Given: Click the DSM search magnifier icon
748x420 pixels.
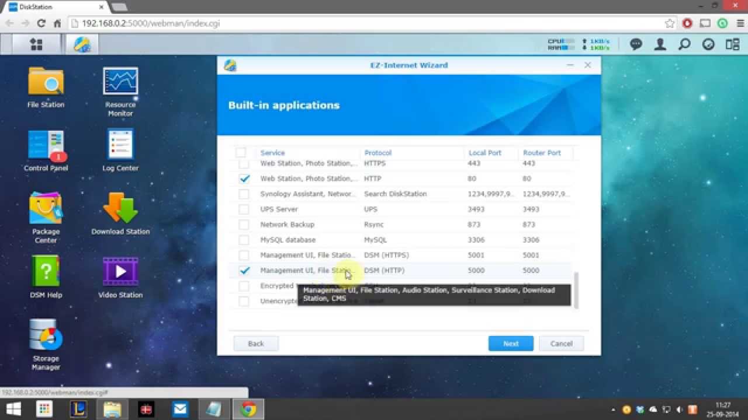Looking at the screenshot, I should coord(684,44).
